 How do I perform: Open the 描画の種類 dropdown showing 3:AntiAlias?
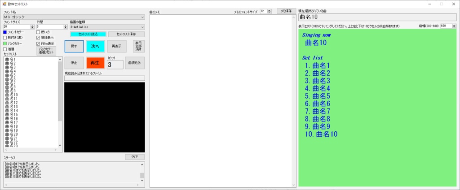tap(107, 27)
